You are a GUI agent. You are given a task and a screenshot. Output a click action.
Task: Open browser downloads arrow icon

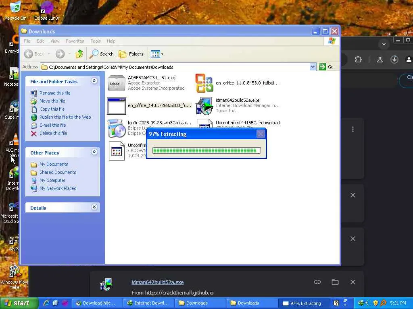click(x=394, y=60)
